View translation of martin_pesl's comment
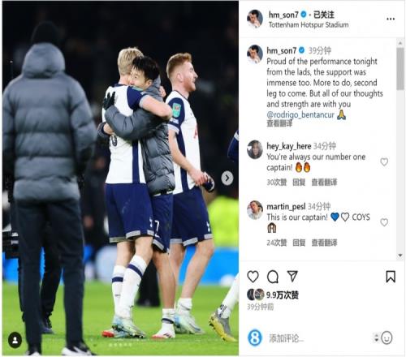 point(324,243)
